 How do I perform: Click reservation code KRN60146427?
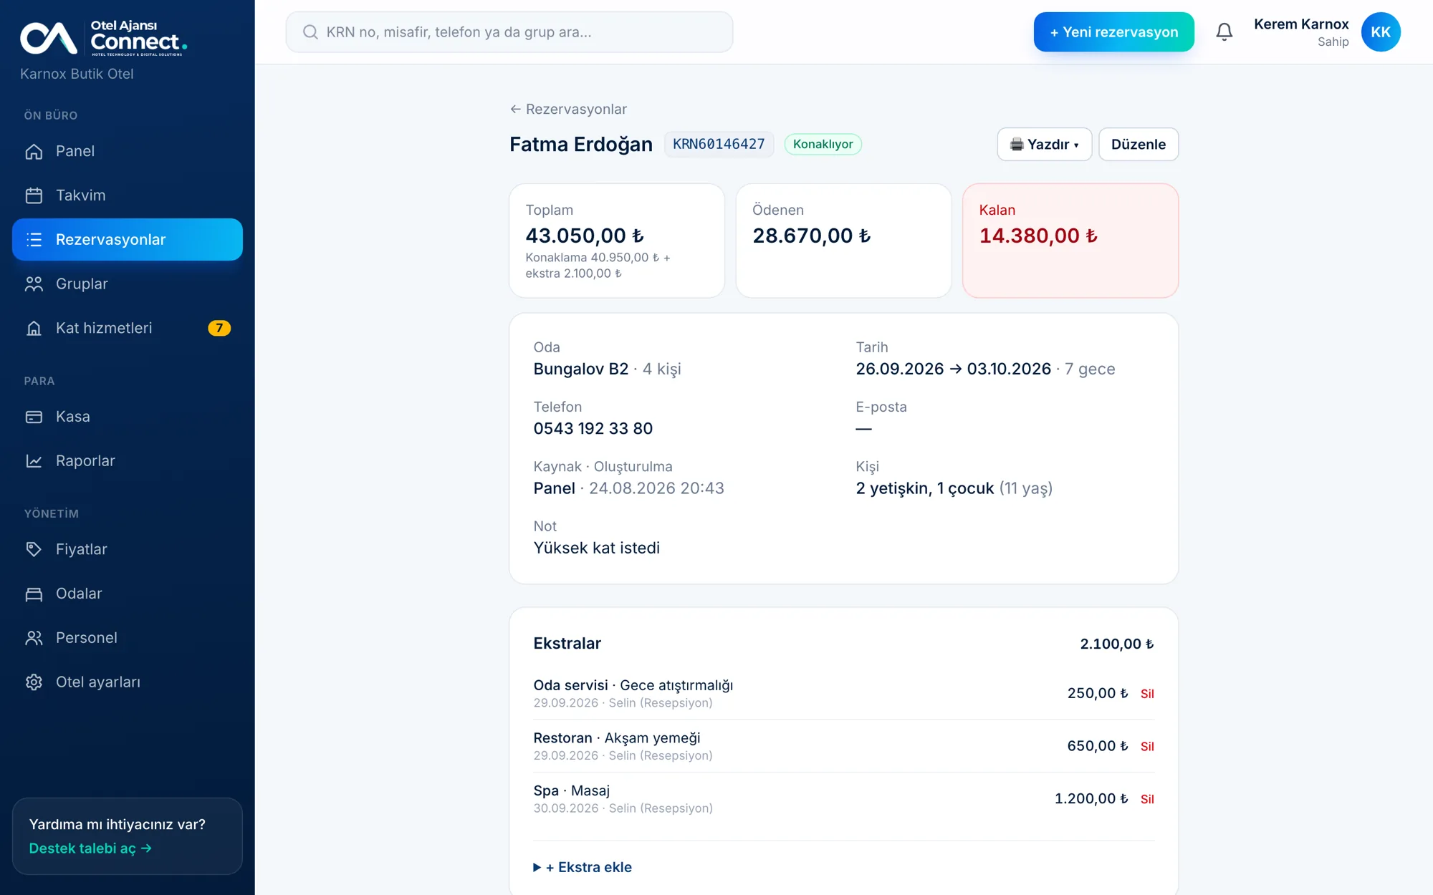[719, 145]
